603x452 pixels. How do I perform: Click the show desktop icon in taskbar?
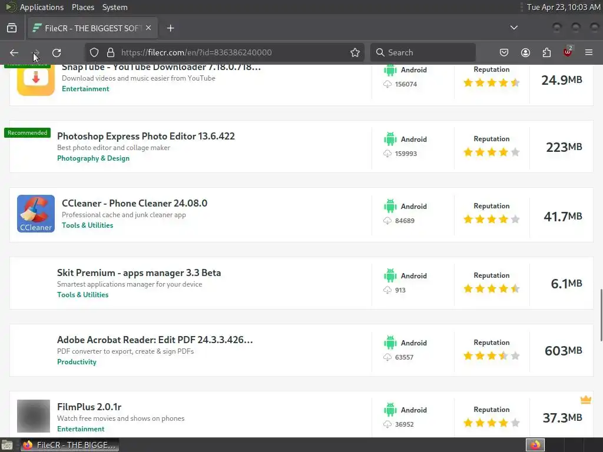7,445
